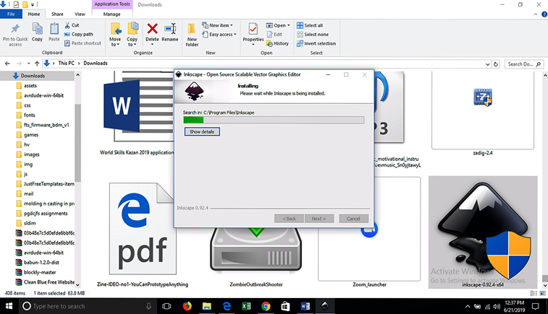
Task: Click the Edit item in Open group
Action: click(274, 34)
